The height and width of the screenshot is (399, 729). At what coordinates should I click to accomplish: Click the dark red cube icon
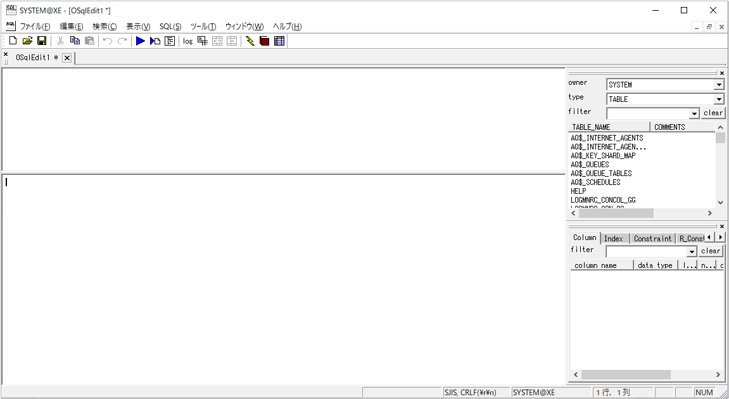[x=265, y=41]
